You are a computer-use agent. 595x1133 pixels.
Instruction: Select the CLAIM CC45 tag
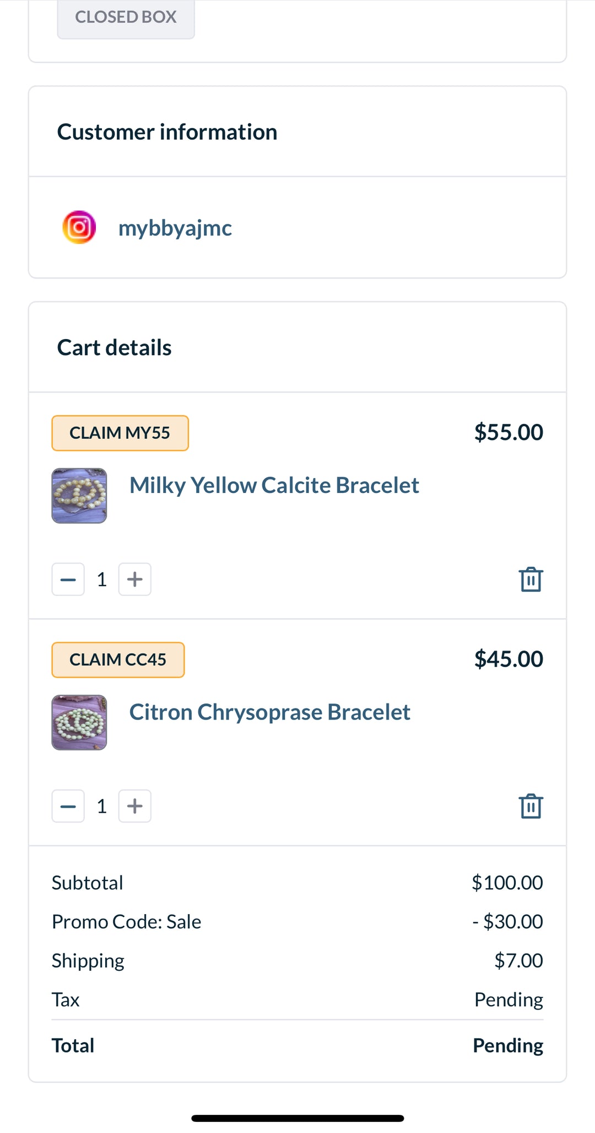[118, 659]
